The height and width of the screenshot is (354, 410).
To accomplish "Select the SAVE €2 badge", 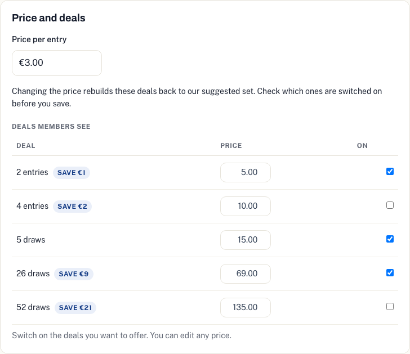I will click(72, 207).
